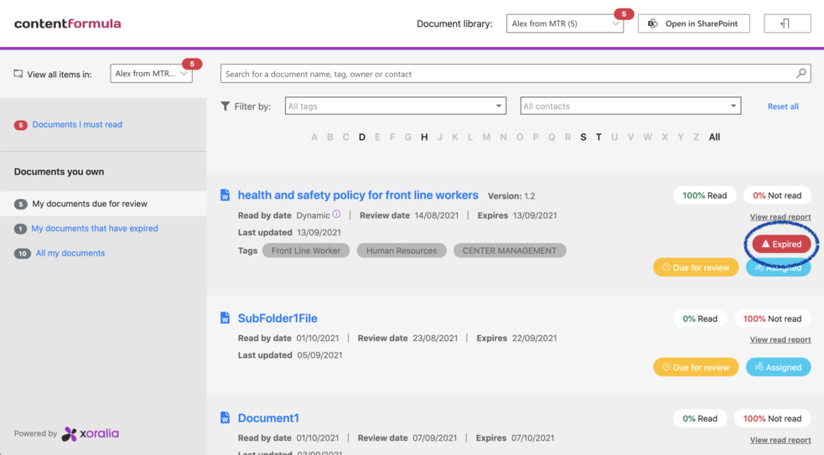Click 100% Not read pill on SubFolder1File
The width and height of the screenshot is (824, 455).
(772, 318)
